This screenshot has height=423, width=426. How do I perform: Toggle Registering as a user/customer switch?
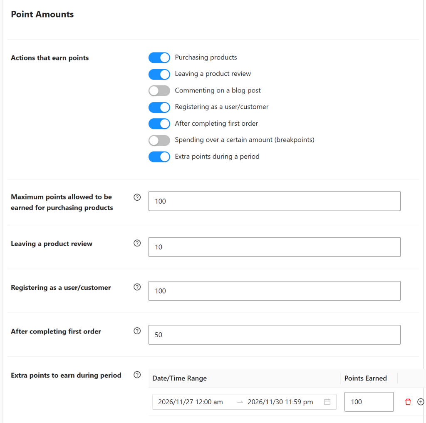pyautogui.click(x=159, y=107)
